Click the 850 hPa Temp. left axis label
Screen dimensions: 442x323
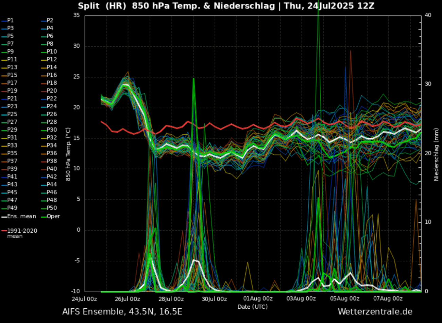[68, 154]
